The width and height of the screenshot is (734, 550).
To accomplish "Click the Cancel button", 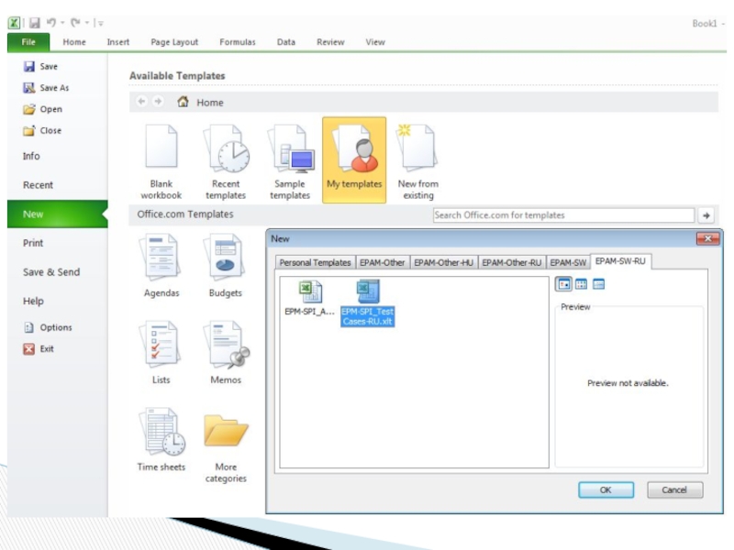I will click(674, 490).
